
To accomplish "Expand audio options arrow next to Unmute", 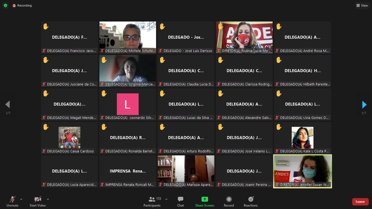I will coord(21,199).
